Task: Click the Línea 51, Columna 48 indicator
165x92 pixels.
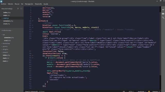Action: (x=31, y=91)
